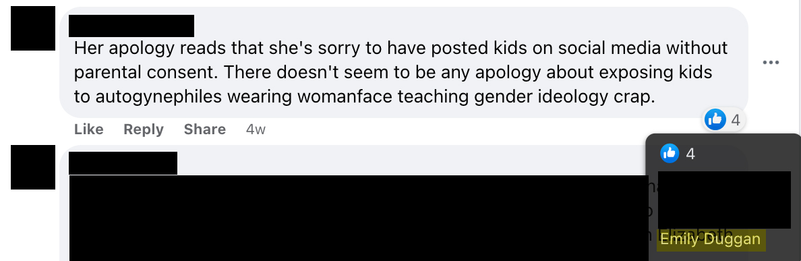Open the second commenter's blacked-out profile picture

[x=32, y=167]
